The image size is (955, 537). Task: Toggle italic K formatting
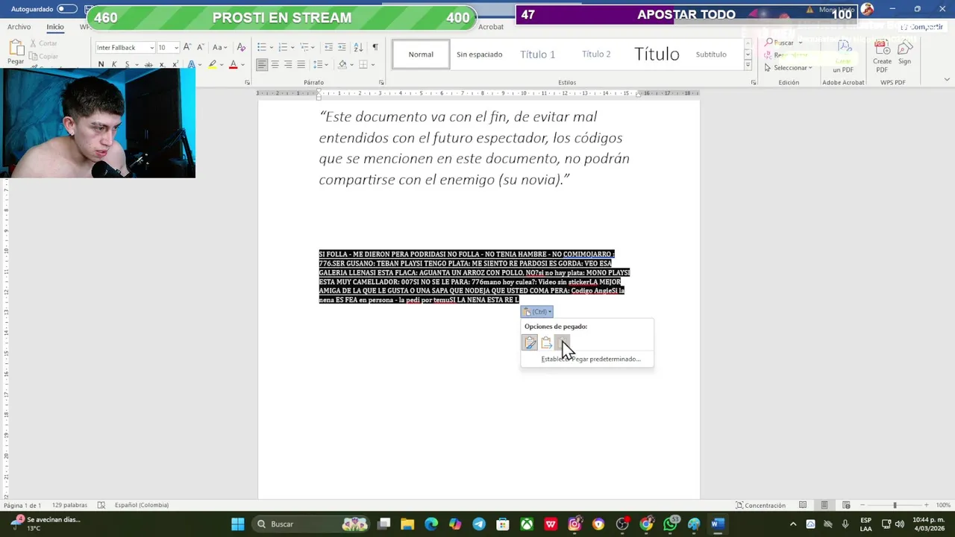(114, 65)
